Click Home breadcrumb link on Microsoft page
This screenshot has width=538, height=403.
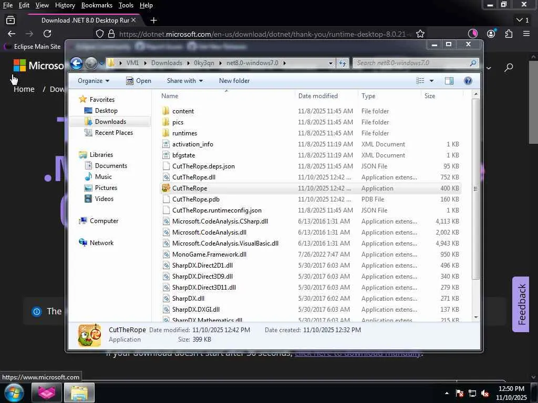24,89
